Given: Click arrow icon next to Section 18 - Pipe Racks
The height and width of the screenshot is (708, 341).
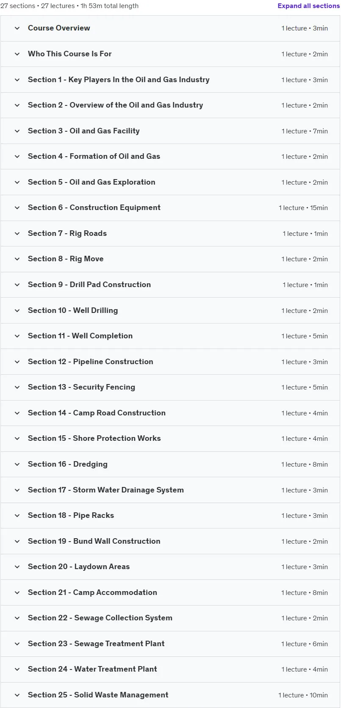Looking at the screenshot, I should [x=17, y=515].
